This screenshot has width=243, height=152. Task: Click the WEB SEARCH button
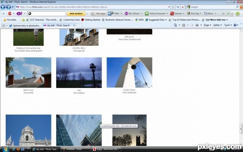coord(76,14)
